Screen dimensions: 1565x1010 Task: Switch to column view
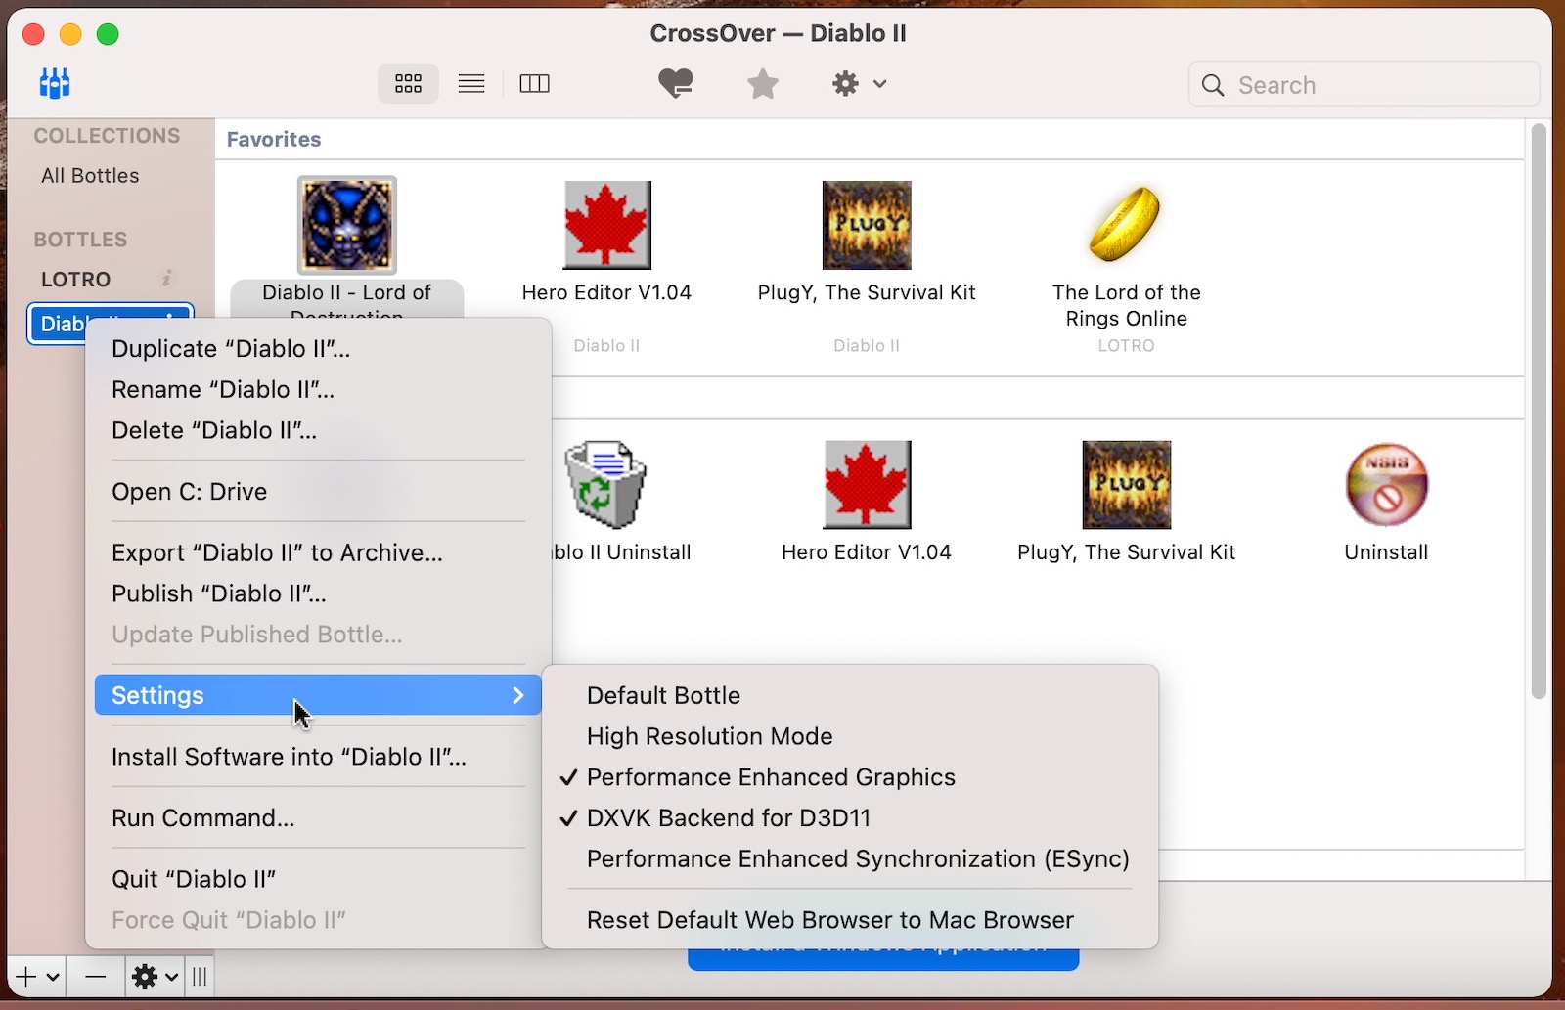click(x=534, y=84)
